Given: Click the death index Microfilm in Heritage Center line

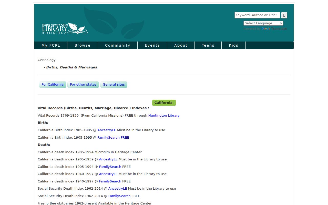Looking at the screenshot, I should point(90,152).
